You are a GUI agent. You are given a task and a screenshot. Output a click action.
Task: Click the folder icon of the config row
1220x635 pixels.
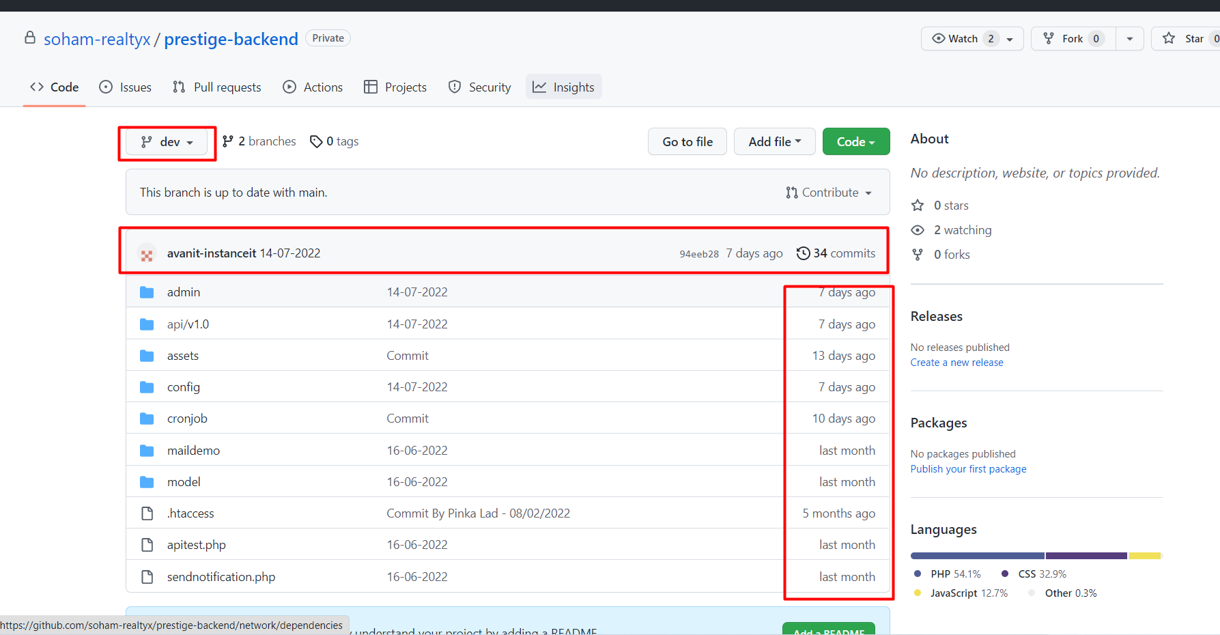147,387
